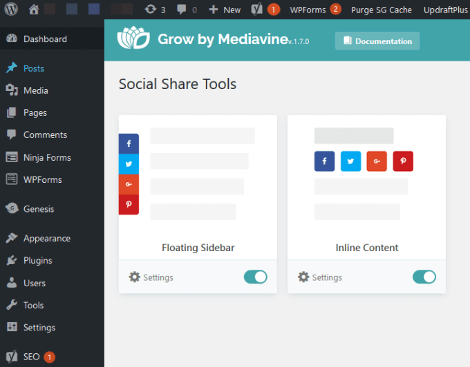This screenshot has height=367, width=470.
Task: Click the Floating Sidebar card title
Action: tap(198, 248)
